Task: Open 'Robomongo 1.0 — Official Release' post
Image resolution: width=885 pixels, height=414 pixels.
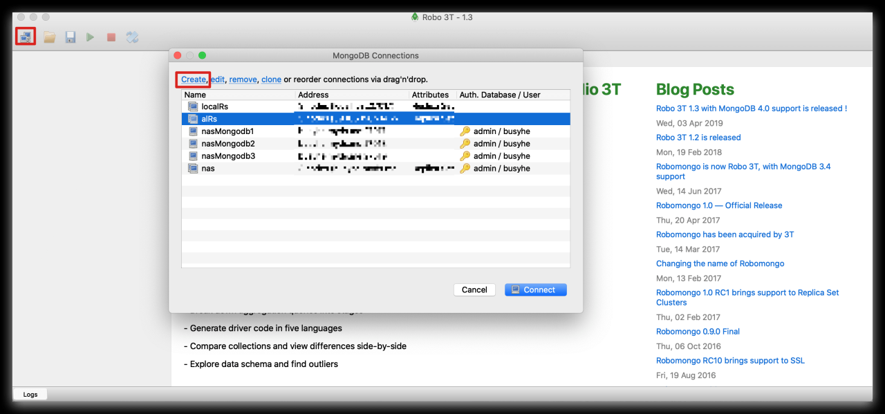Action: tap(719, 205)
